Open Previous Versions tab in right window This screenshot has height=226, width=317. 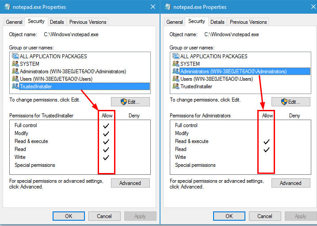tap(248, 22)
